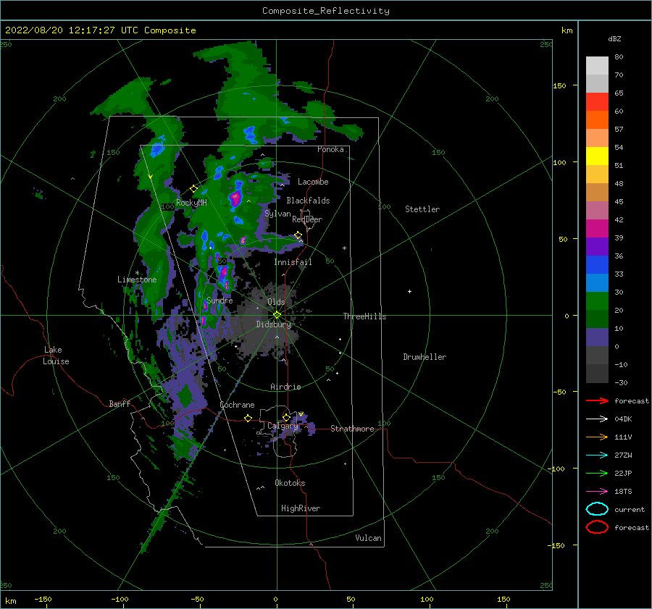
Task: Click the Sylvan label on the map
Action: click(x=277, y=214)
